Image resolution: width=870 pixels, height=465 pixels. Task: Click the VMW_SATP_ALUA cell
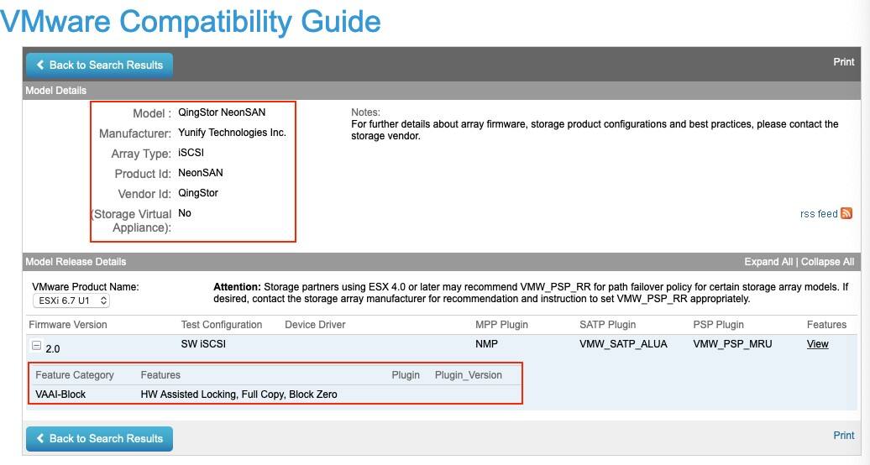pos(623,344)
